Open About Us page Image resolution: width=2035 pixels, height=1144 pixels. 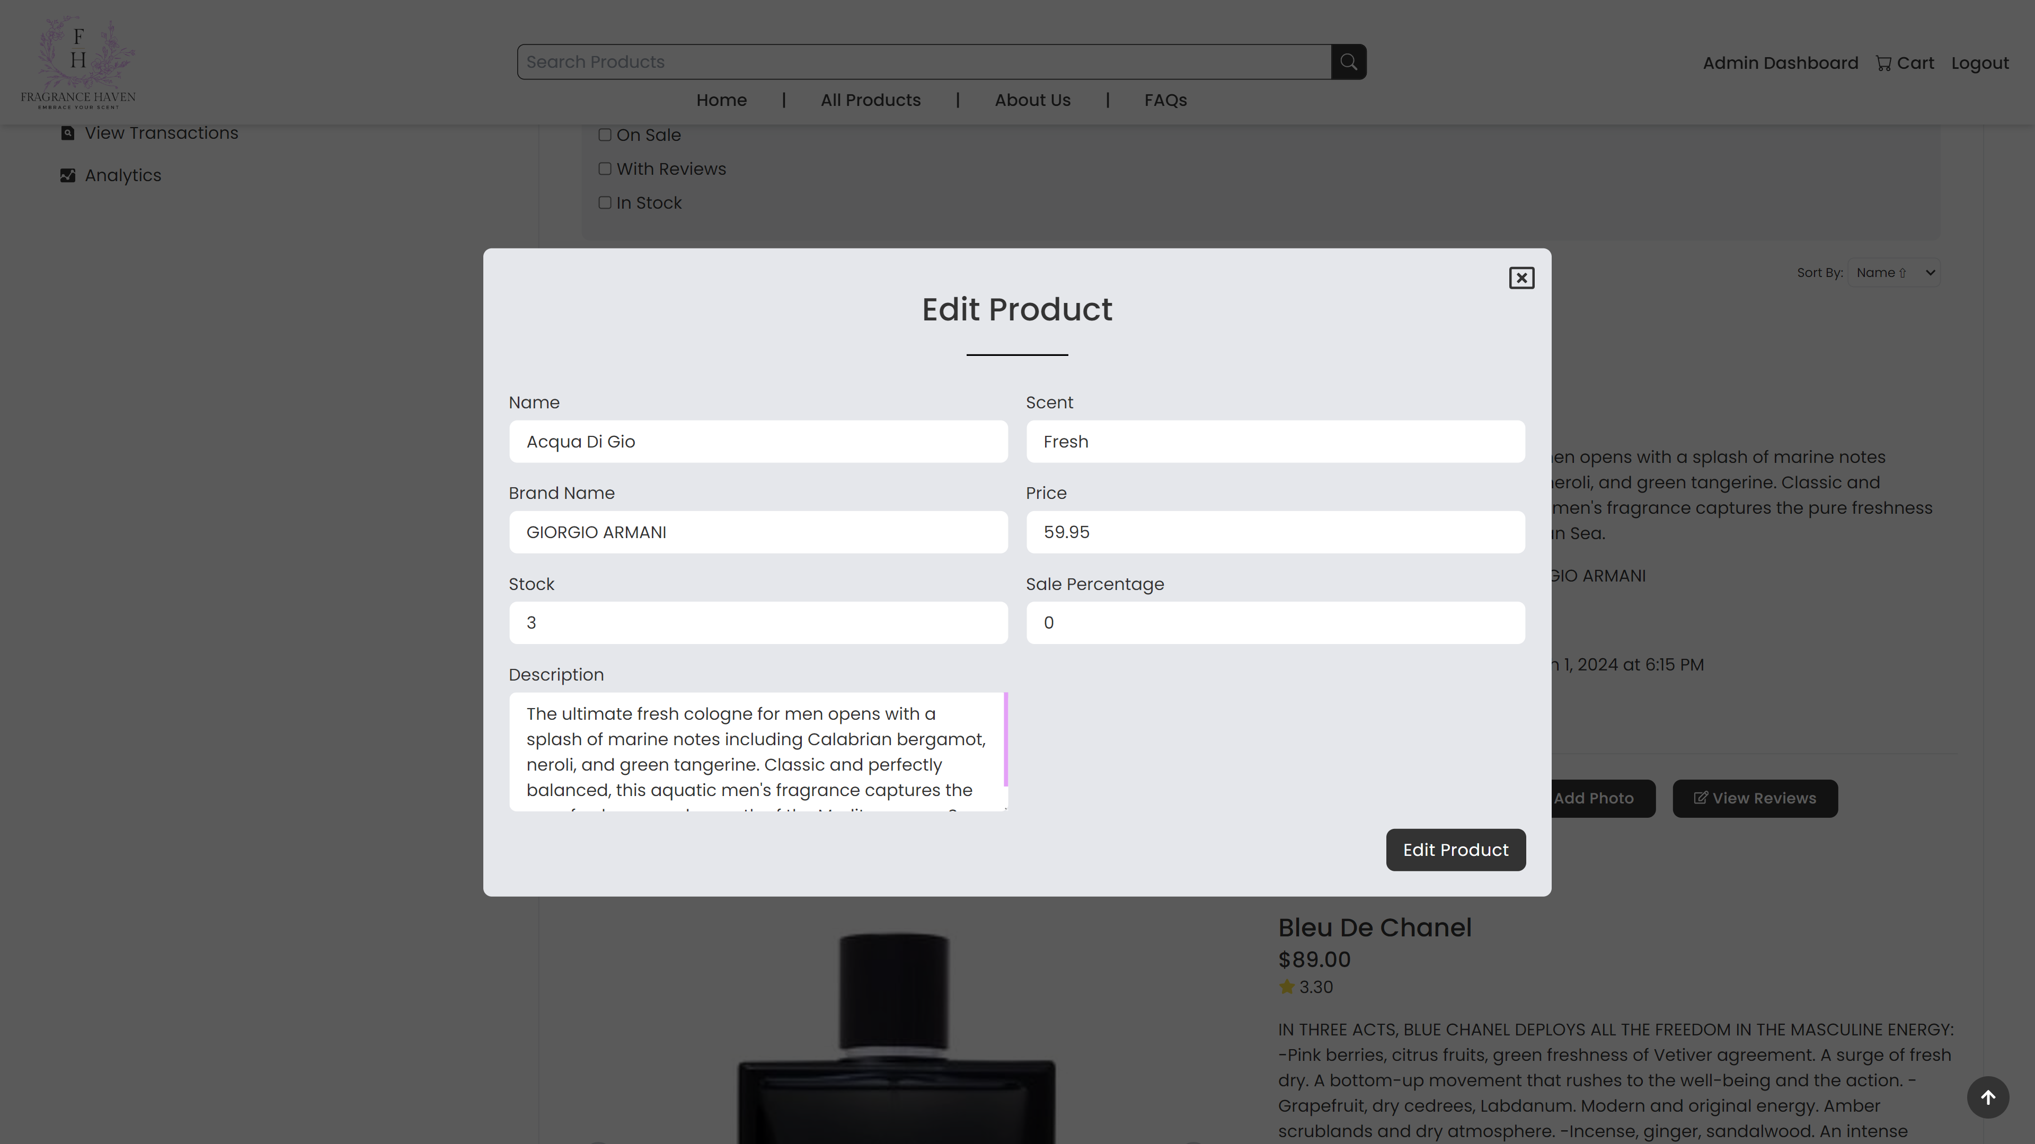pyautogui.click(x=1032, y=100)
